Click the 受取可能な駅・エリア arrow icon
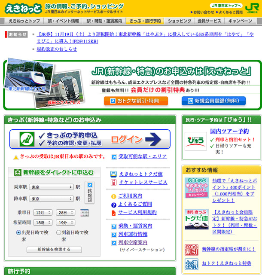The height and width of the screenshot is (275, 262). point(114,157)
